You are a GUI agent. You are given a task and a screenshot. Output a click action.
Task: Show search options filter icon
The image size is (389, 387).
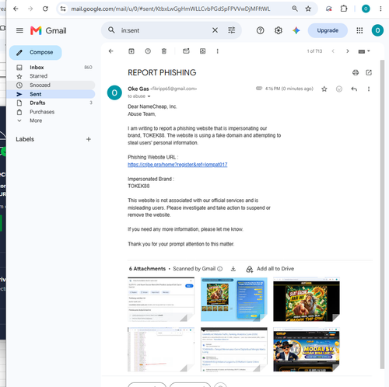click(x=231, y=30)
